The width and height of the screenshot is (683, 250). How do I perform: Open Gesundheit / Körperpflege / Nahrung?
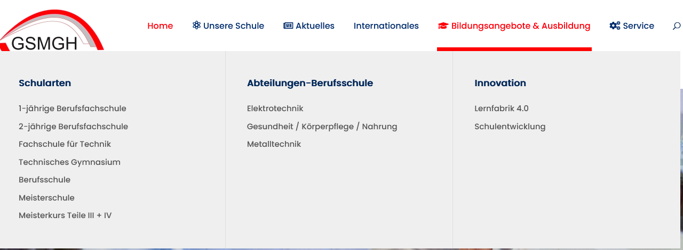pyautogui.click(x=322, y=127)
